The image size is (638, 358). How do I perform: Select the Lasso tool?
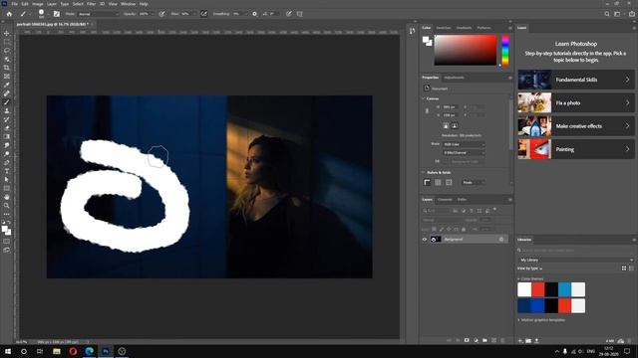point(7,51)
